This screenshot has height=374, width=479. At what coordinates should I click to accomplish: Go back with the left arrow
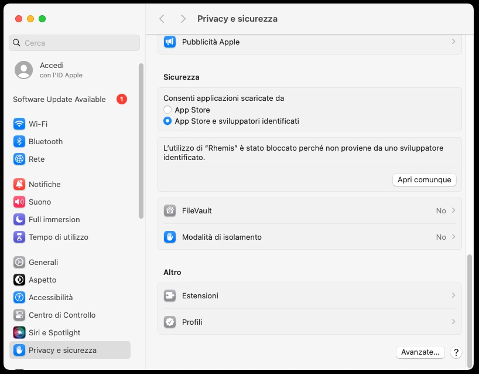pos(162,19)
